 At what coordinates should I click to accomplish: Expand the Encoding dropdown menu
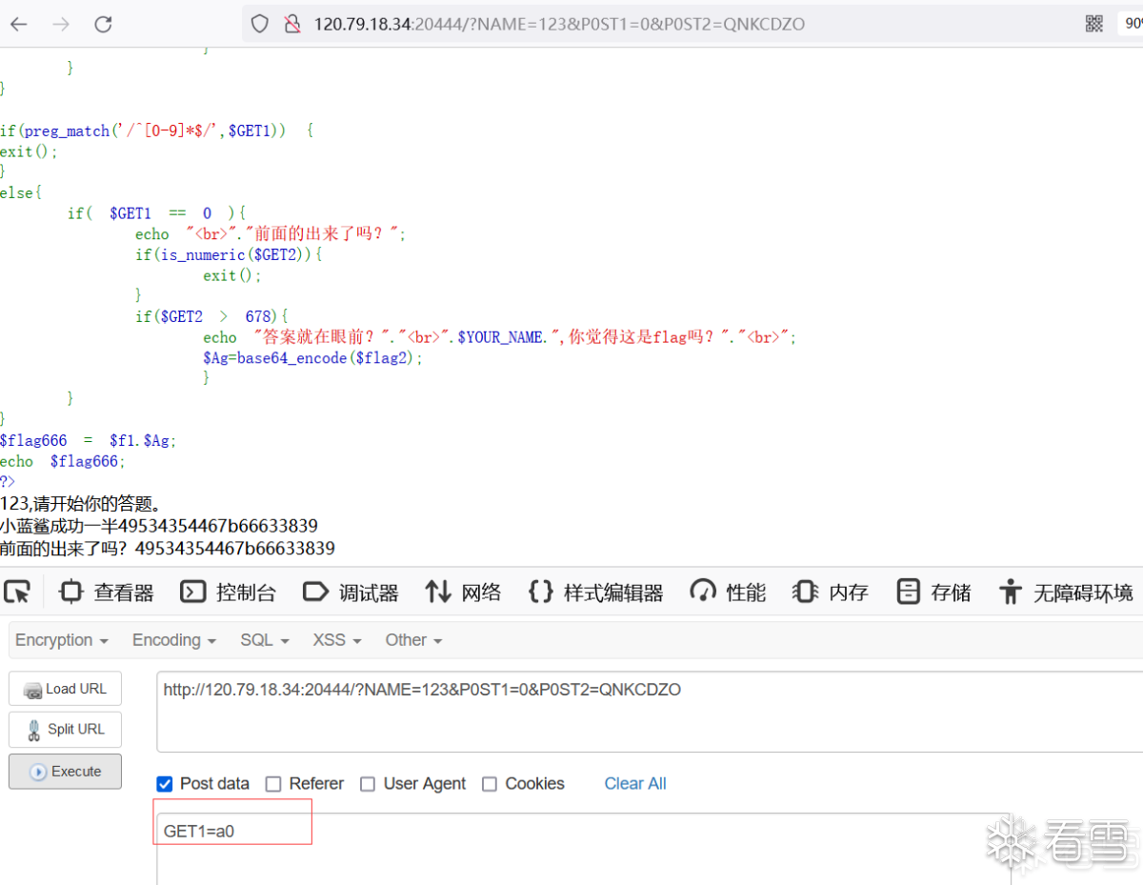pos(174,640)
